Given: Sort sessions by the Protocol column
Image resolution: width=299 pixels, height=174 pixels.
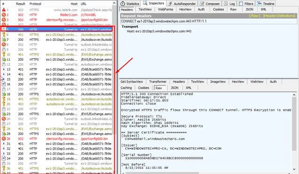Looking at the screenshot, I should [x=35, y=4].
